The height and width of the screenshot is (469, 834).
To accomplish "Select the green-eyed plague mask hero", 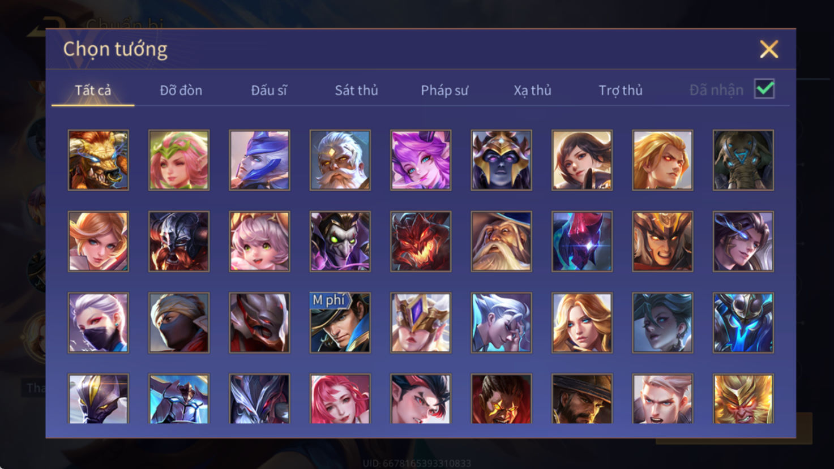I will point(340,242).
